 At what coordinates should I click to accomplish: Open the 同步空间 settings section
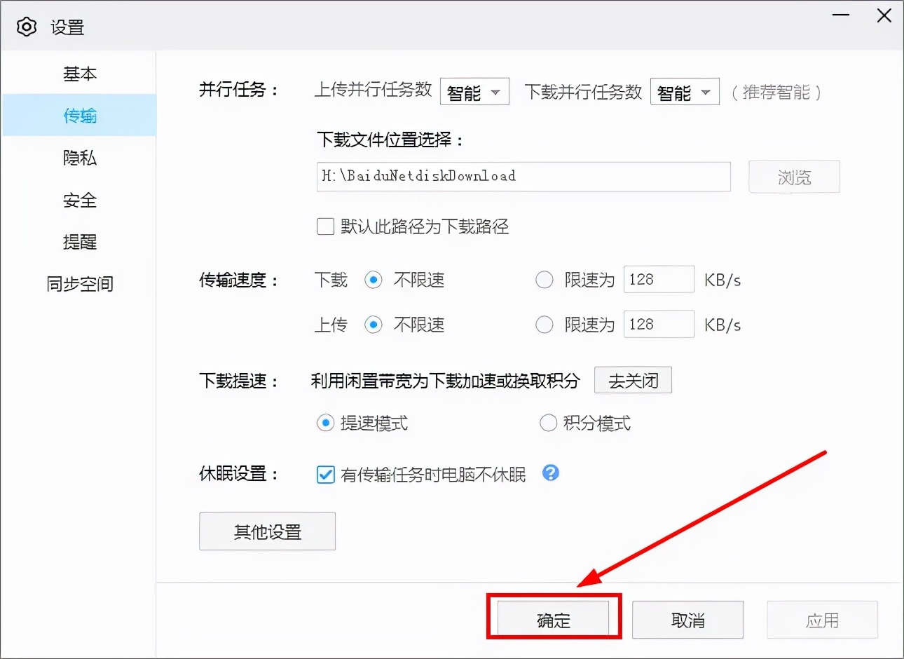[79, 284]
